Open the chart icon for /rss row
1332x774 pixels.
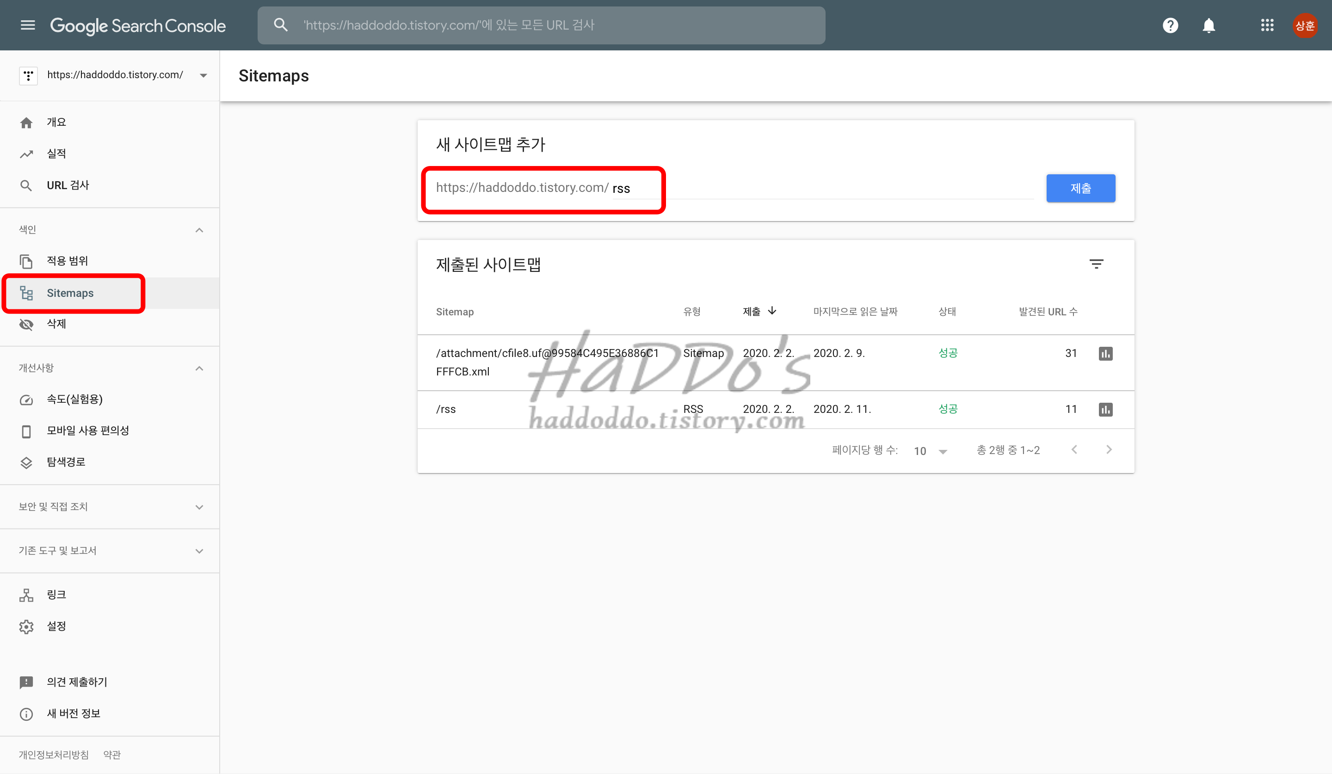(x=1105, y=410)
